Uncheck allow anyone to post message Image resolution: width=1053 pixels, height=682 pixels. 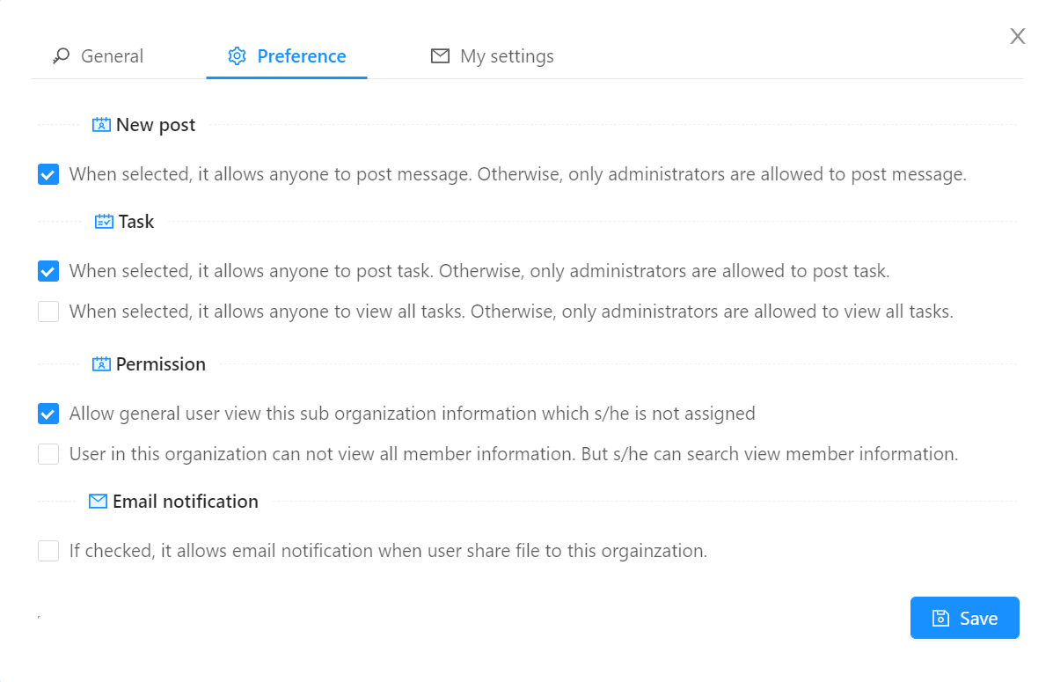[x=48, y=175]
